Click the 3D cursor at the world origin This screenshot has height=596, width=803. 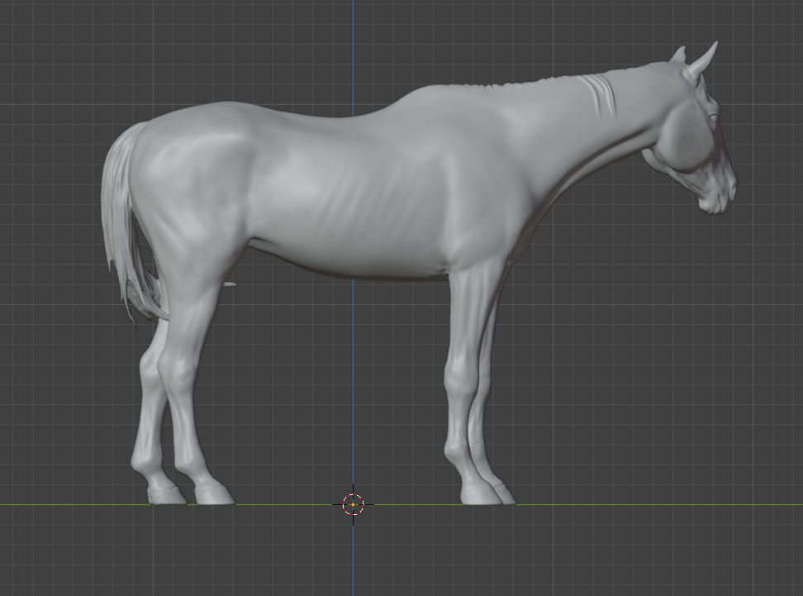point(353,505)
